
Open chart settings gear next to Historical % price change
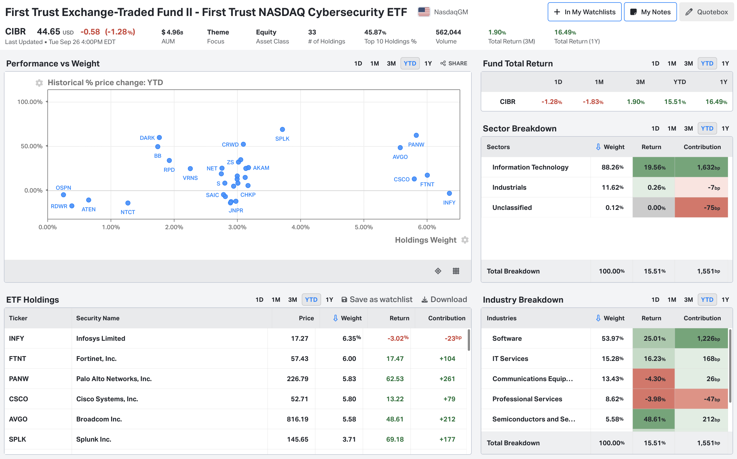pos(39,83)
